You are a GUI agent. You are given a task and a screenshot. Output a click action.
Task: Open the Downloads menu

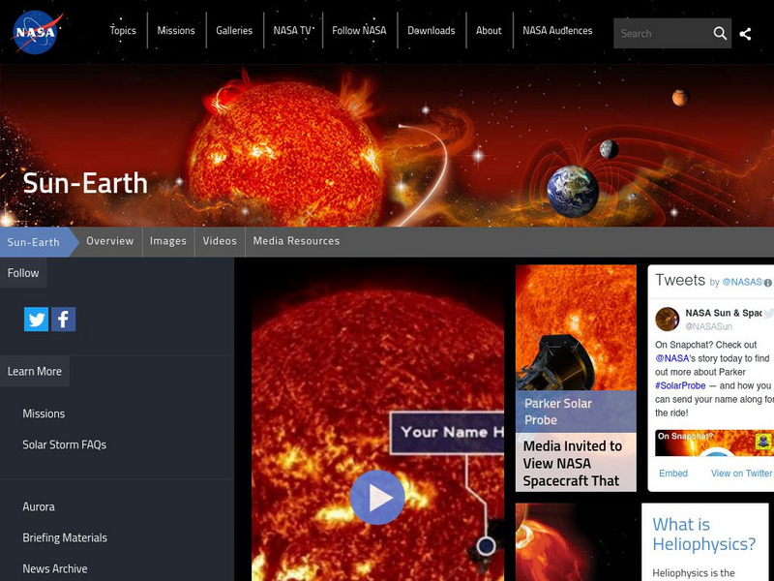point(431,31)
